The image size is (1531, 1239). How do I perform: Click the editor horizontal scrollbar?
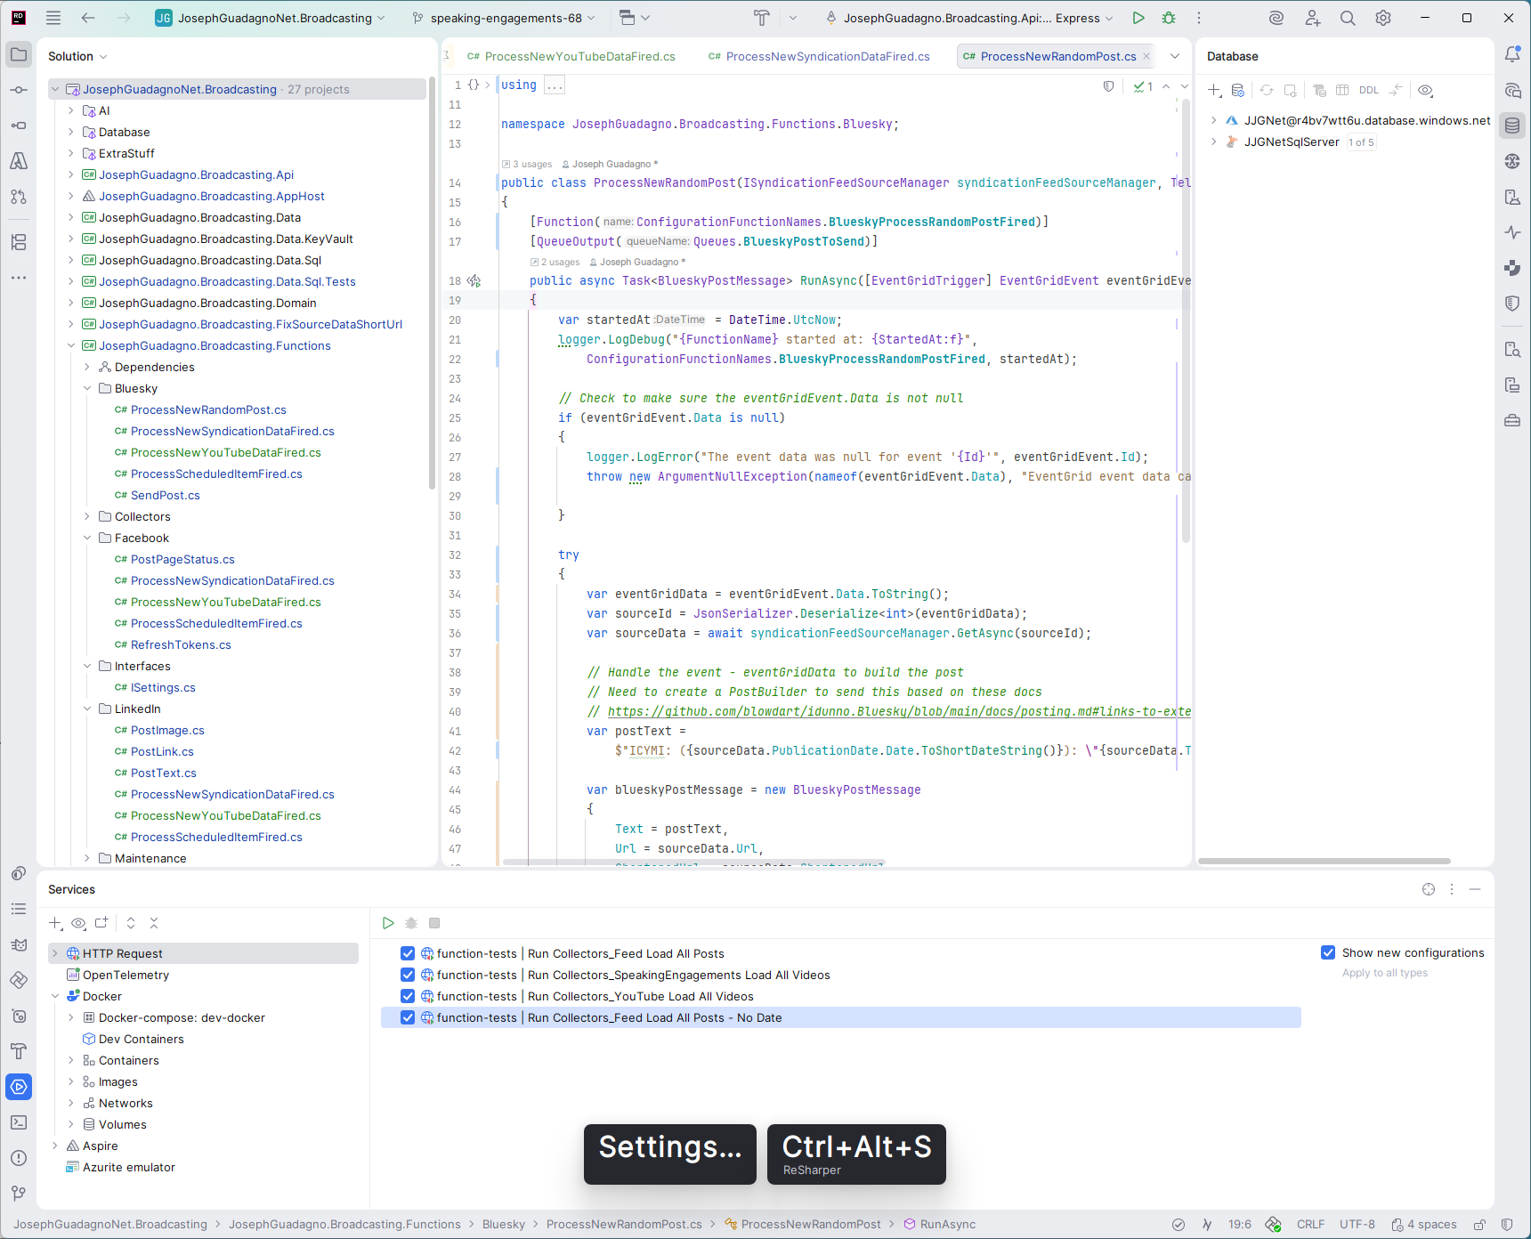pos(694,862)
